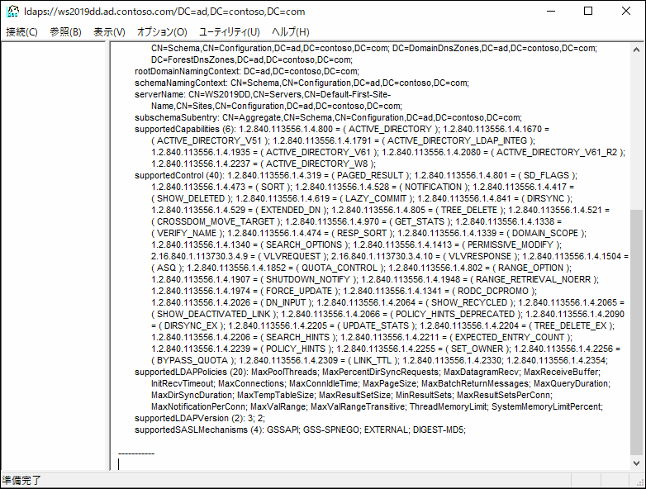Viewport: 646px width, 489px height.
Task: Click the LDP application icon in title bar
Action: (12, 11)
